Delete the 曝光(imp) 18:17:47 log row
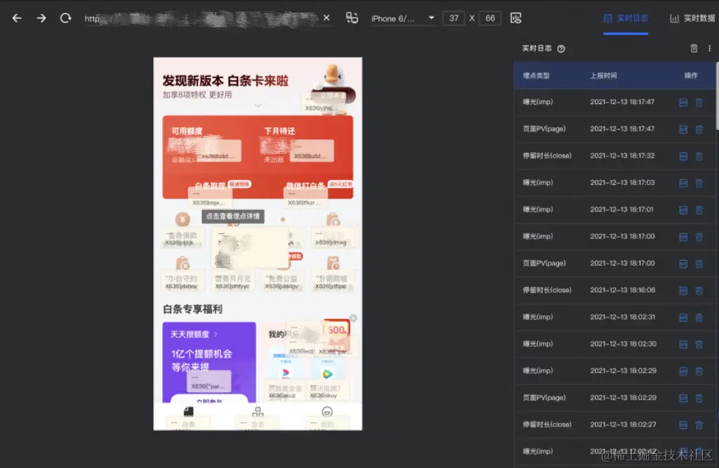The height and width of the screenshot is (468, 719). click(x=699, y=103)
